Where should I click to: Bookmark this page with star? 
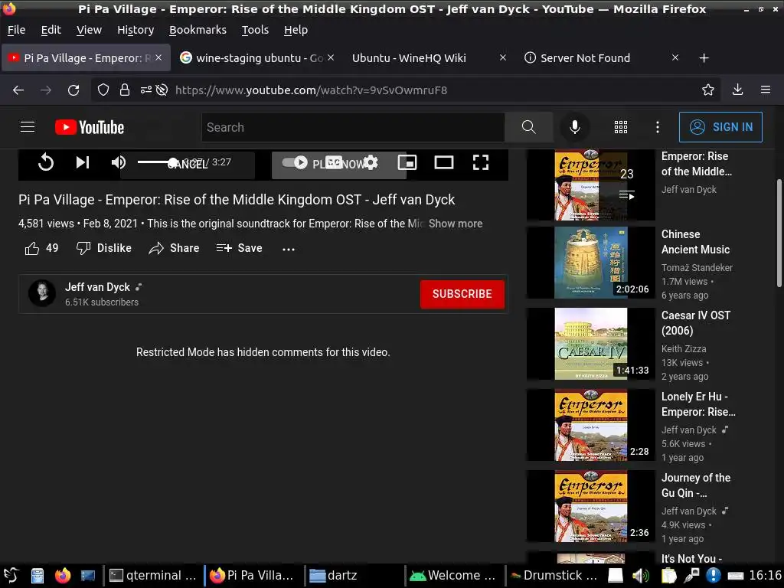(708, 90)
